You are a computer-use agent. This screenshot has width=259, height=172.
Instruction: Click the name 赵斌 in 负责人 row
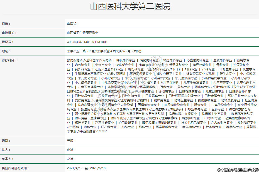70,159
